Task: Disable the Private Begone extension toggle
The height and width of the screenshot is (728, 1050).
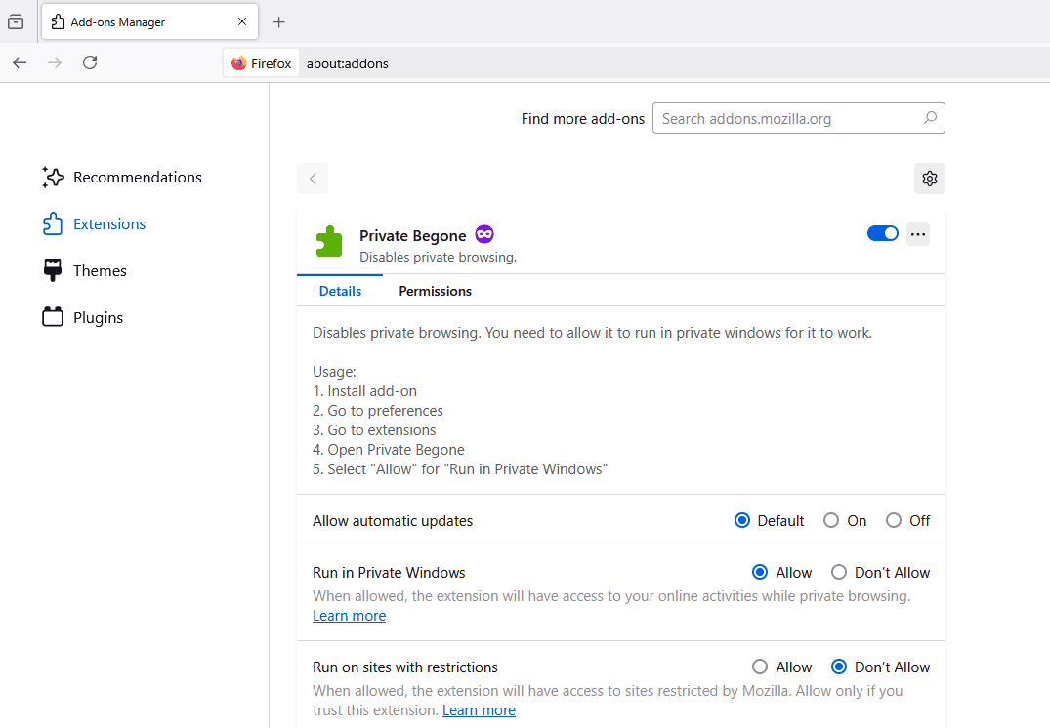Action: point(882,234)
